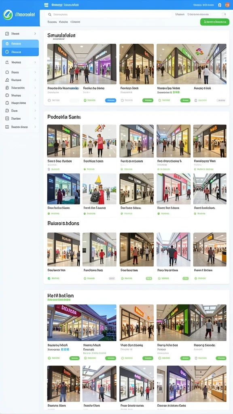Expand the chevron of the bottom sidebar item
233x414 pixels.
(35, 127)
